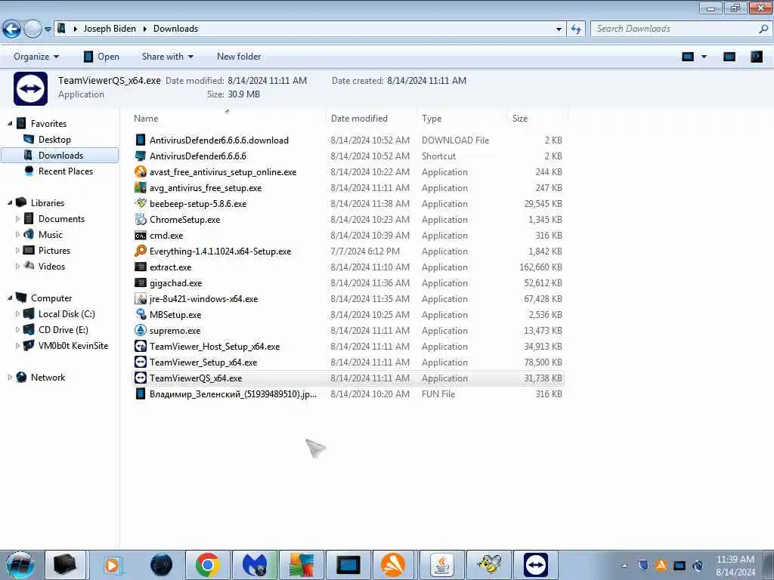Screen dimensions: 774x580
Task: Open the view options dropdown arrow
Action: 704,57
